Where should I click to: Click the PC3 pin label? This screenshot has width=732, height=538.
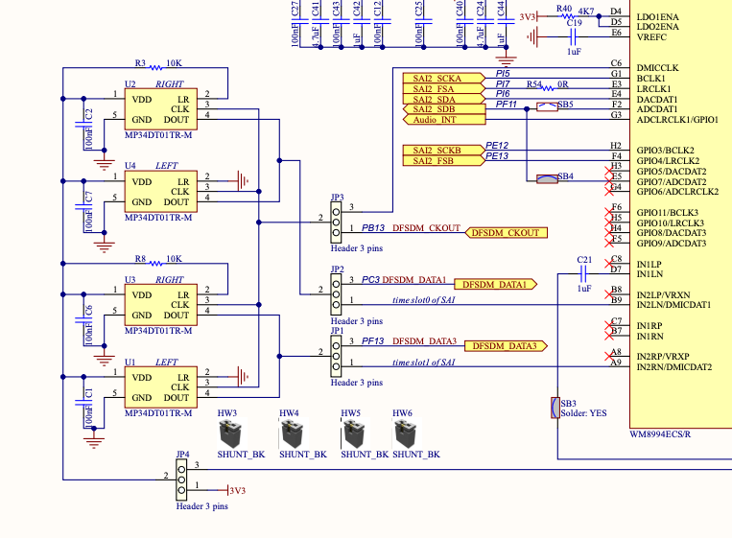click(x=370, y=279)
